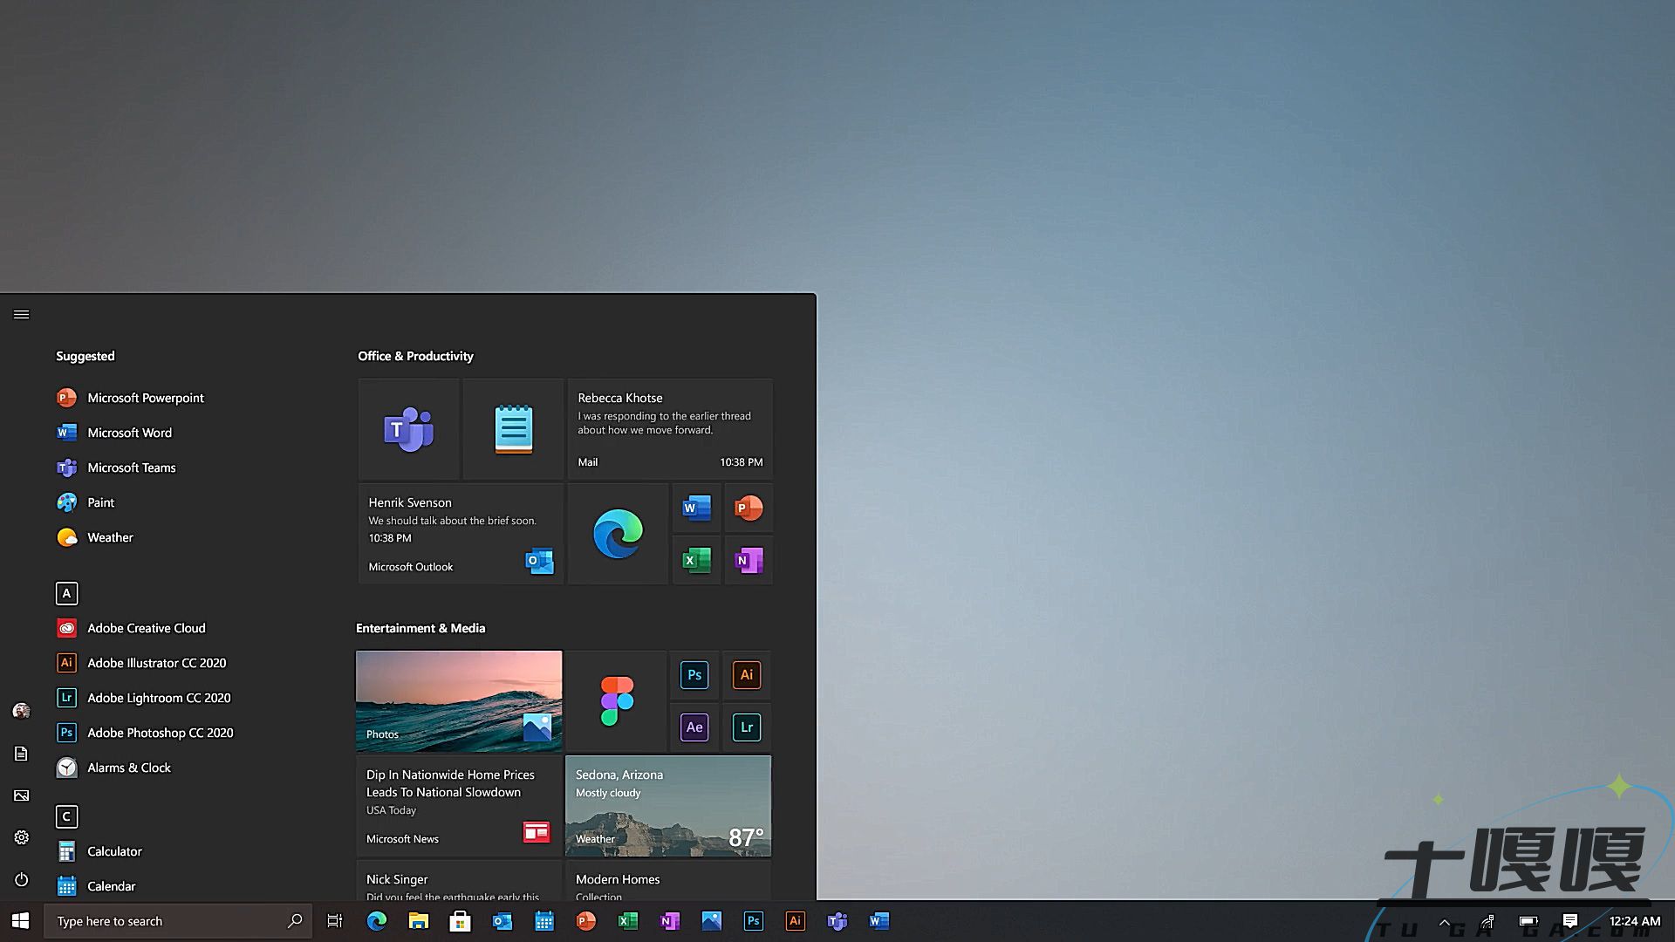Viewport: 1675px width, 942px height.
Task: Open File Explorer from taskbar
Action: [x=419, y=921]
